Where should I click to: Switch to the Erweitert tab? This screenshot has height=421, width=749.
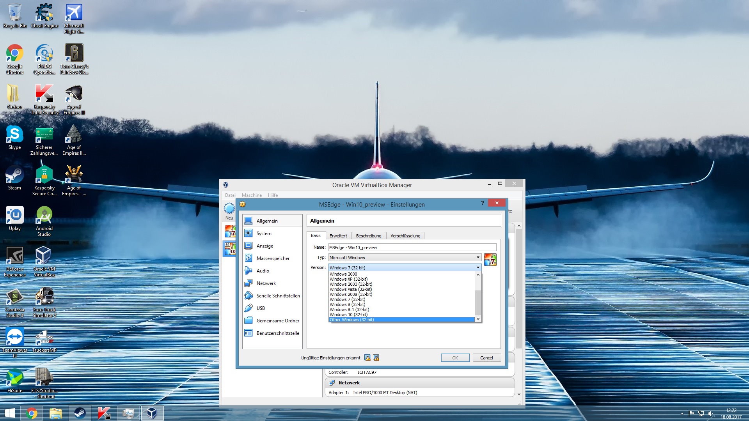338,236
